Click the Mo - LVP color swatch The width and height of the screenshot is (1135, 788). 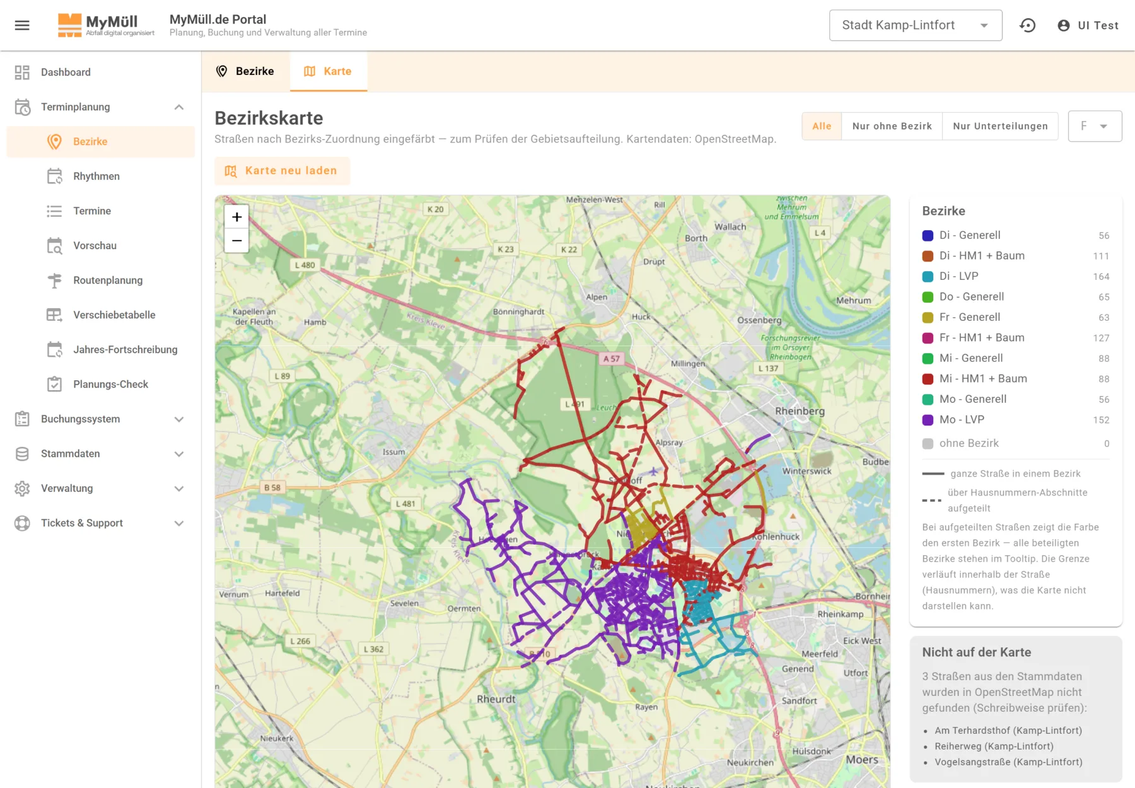928,420
